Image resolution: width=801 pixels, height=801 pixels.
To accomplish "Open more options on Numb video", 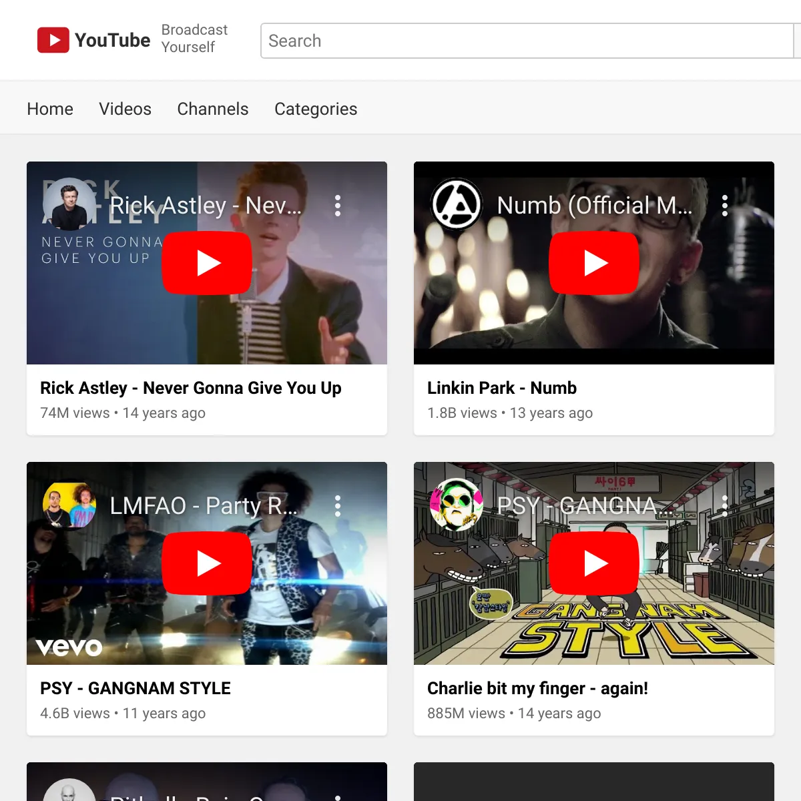I will click(725, 206).
